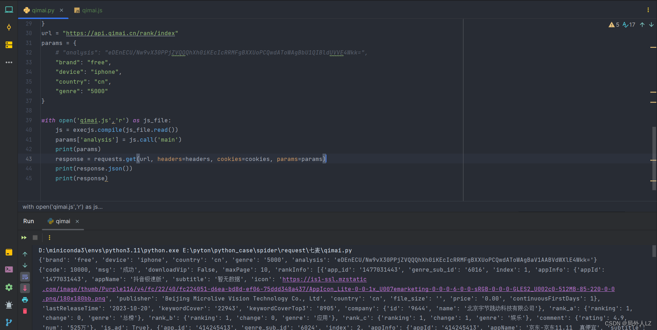Click the params = { line
The height and width of the screenshot is (330, 657).
tap(59, 43)
